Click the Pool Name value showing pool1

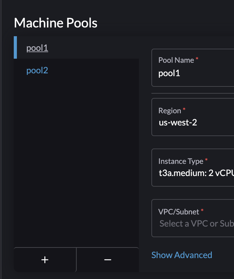coord(169,73)
